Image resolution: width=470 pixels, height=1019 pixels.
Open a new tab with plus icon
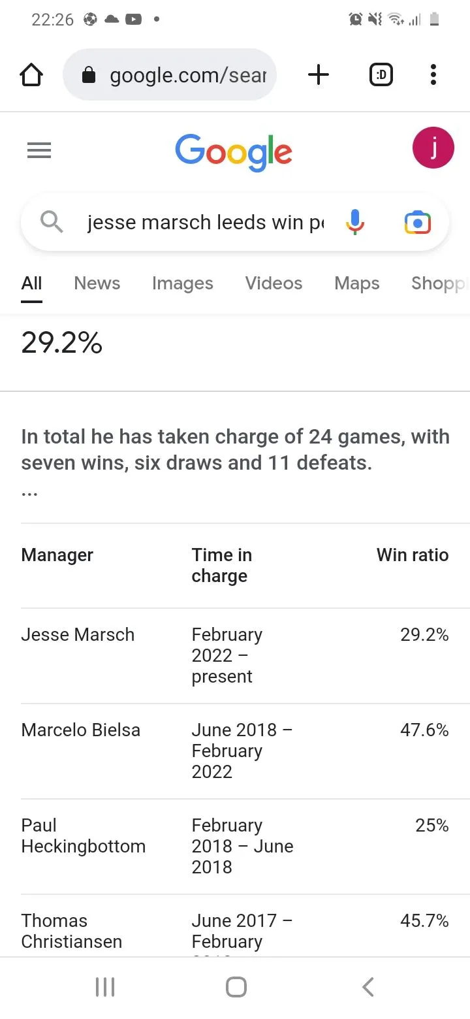(318, 76)
